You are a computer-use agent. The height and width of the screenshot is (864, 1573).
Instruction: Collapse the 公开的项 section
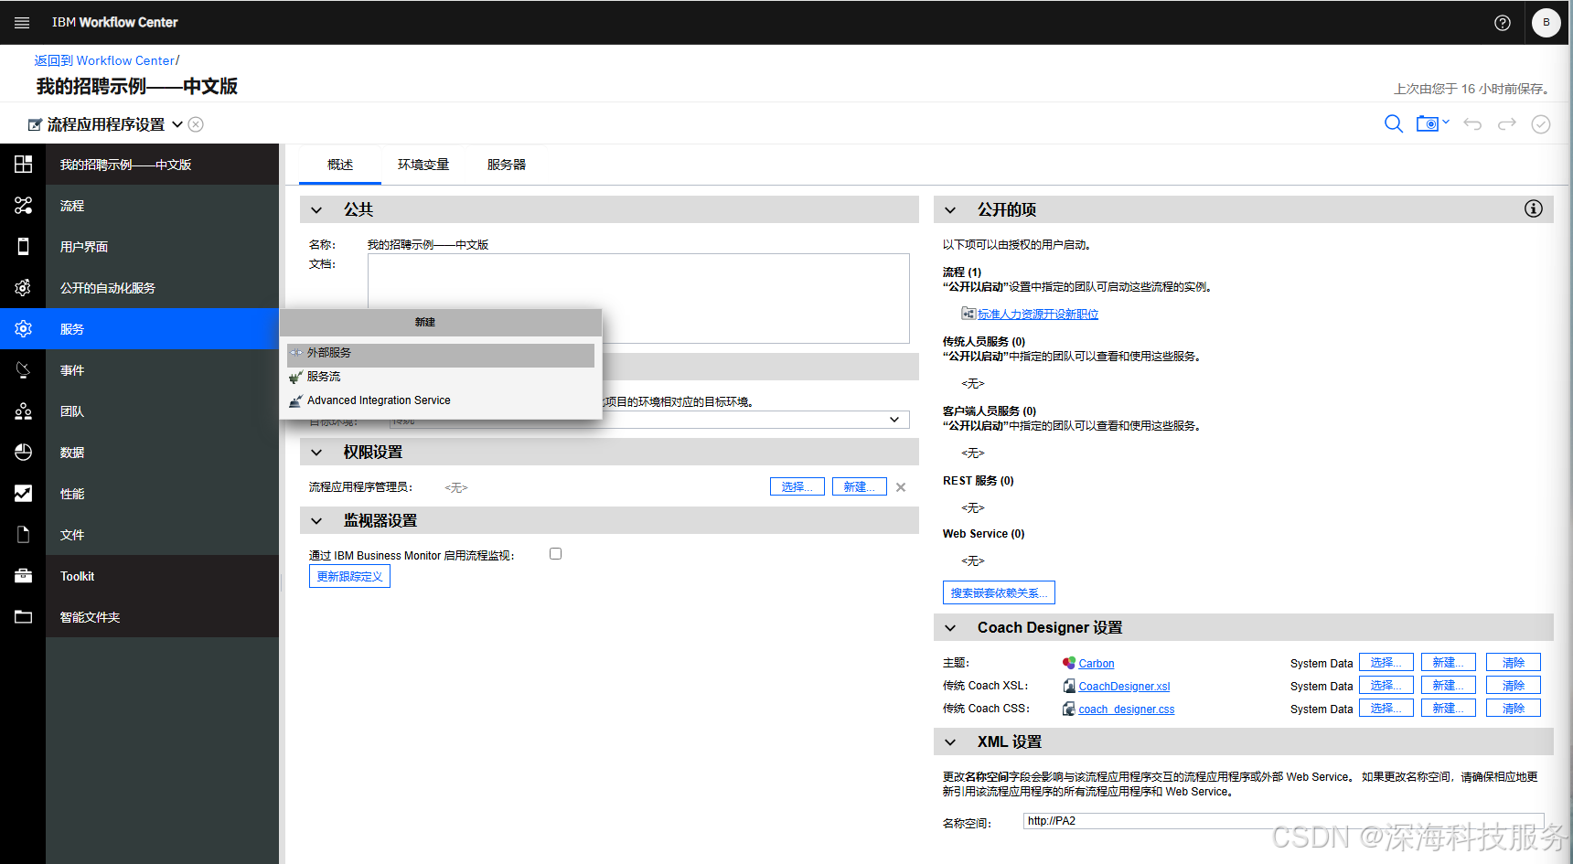point(950,209)
